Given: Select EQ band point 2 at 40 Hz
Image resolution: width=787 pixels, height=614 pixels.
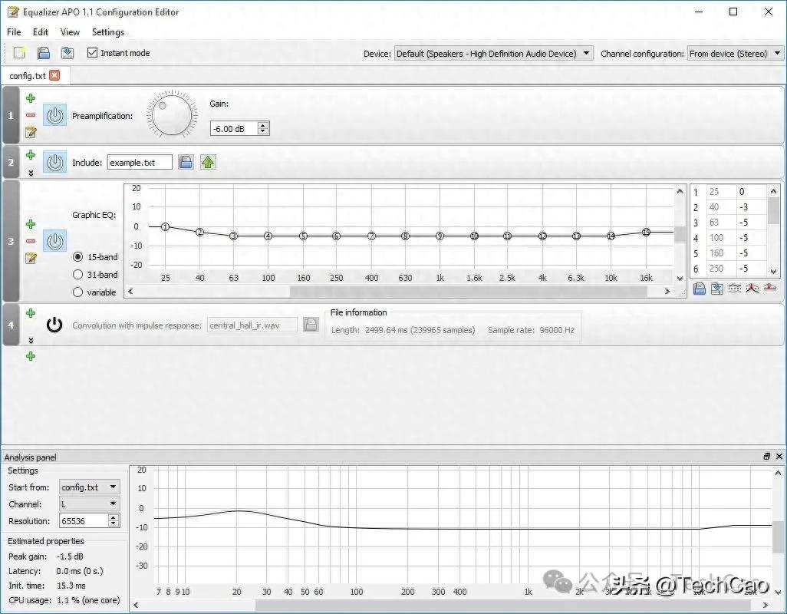Looking at the screenshot, I should (199, 232).
